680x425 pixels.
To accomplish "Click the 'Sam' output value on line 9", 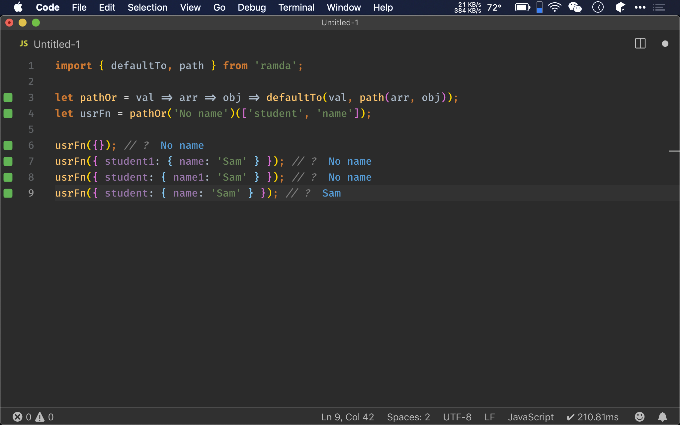I will point(332,193).
